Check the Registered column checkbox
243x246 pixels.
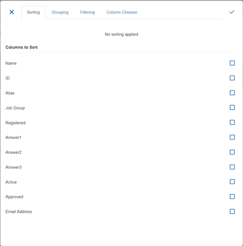[x=232, y=122]
